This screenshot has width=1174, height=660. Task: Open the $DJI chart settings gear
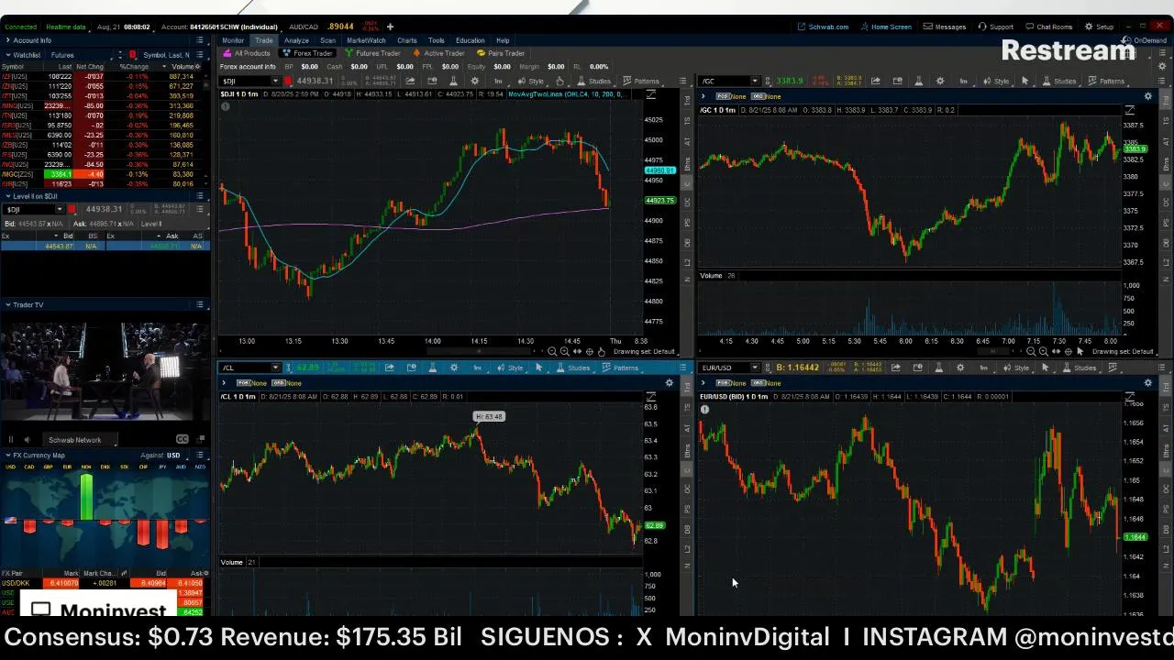tap(475, 81)
